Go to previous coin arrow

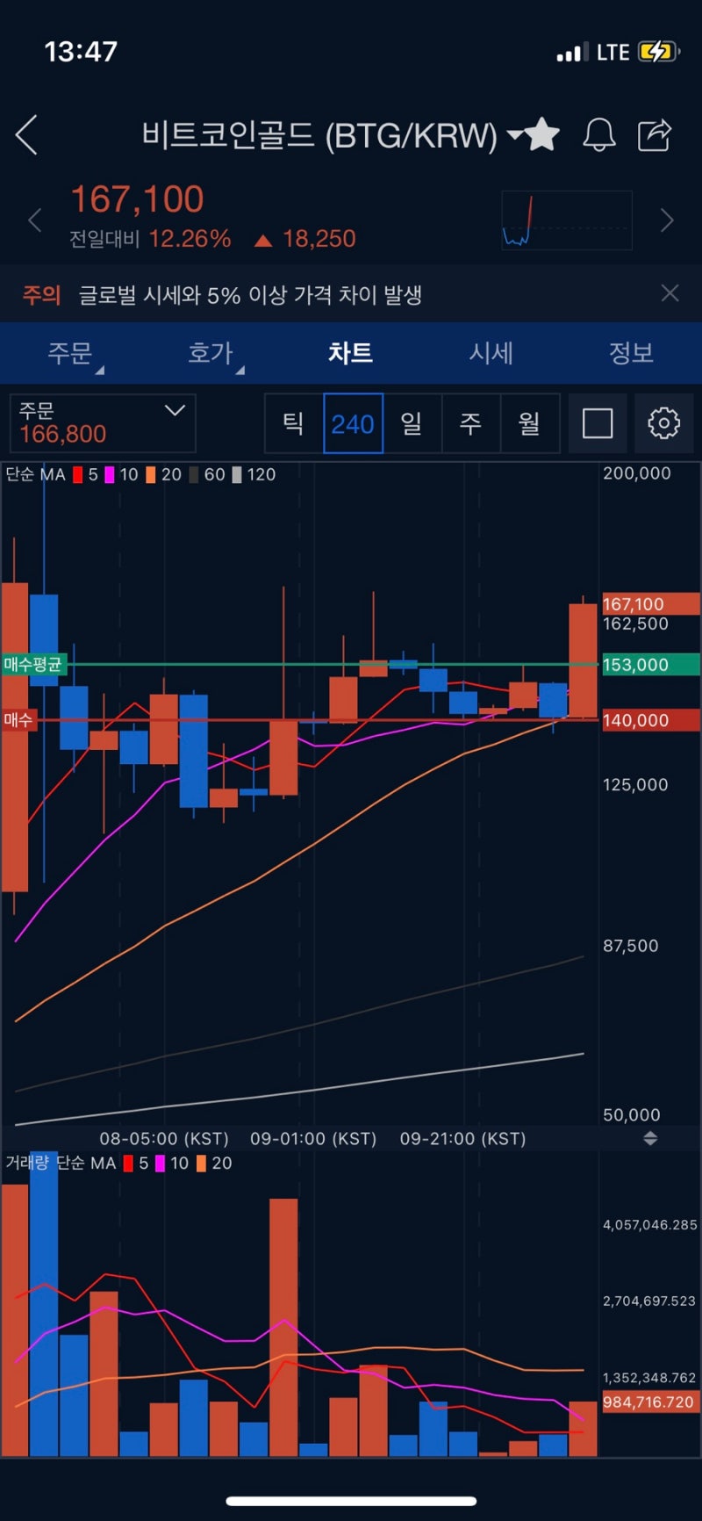coord(35,220)
